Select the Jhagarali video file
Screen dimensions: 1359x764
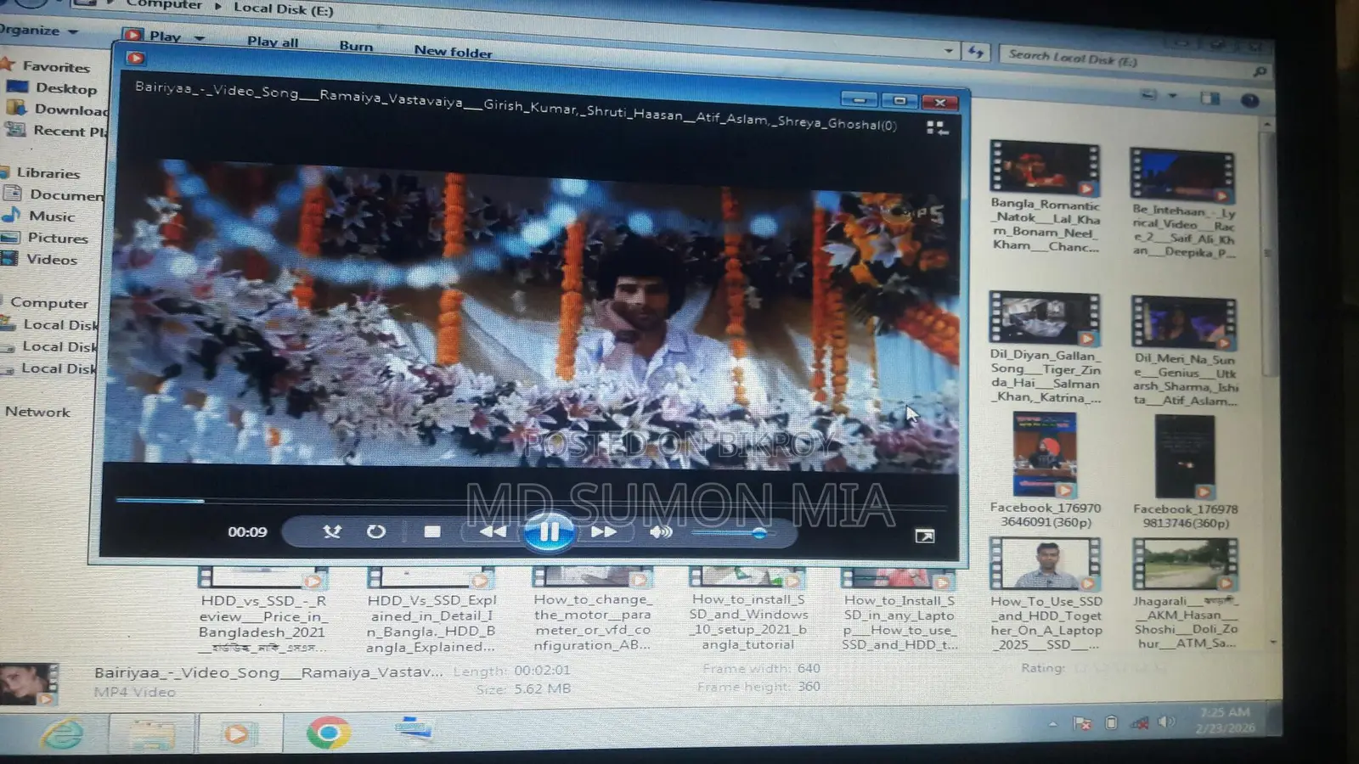tap(1186, 594)
